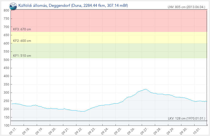This screenshot has height=136, width=210.
Task: Select the 09.27. date on the x-axis
Action: (x=145, y=131)
